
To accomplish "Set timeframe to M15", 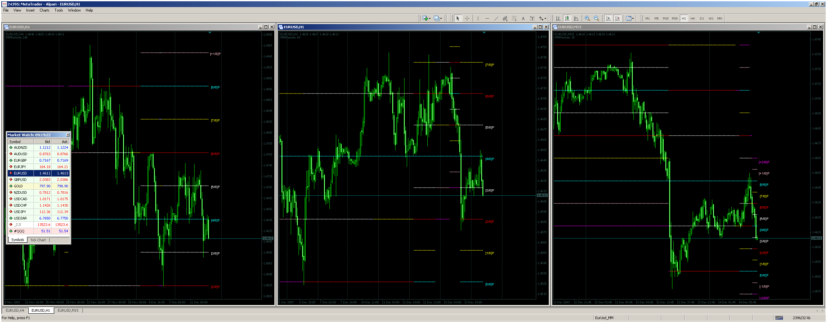I will click(x=665, y=18).
